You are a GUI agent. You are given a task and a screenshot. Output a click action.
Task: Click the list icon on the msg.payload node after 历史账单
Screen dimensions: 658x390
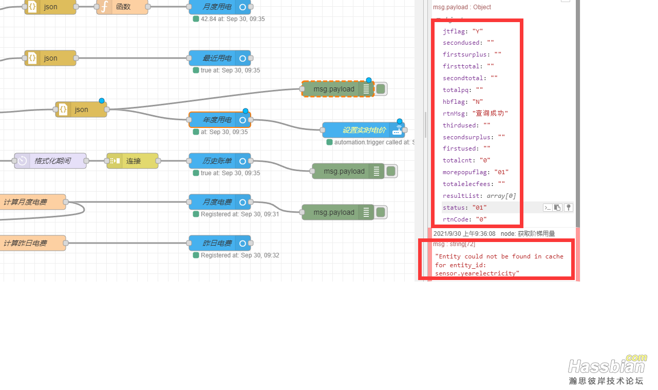click(x=377, y=171)
